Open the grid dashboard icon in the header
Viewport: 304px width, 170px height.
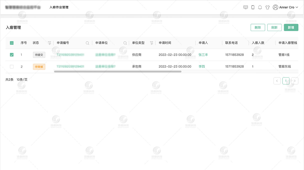(x=245, y=7)
